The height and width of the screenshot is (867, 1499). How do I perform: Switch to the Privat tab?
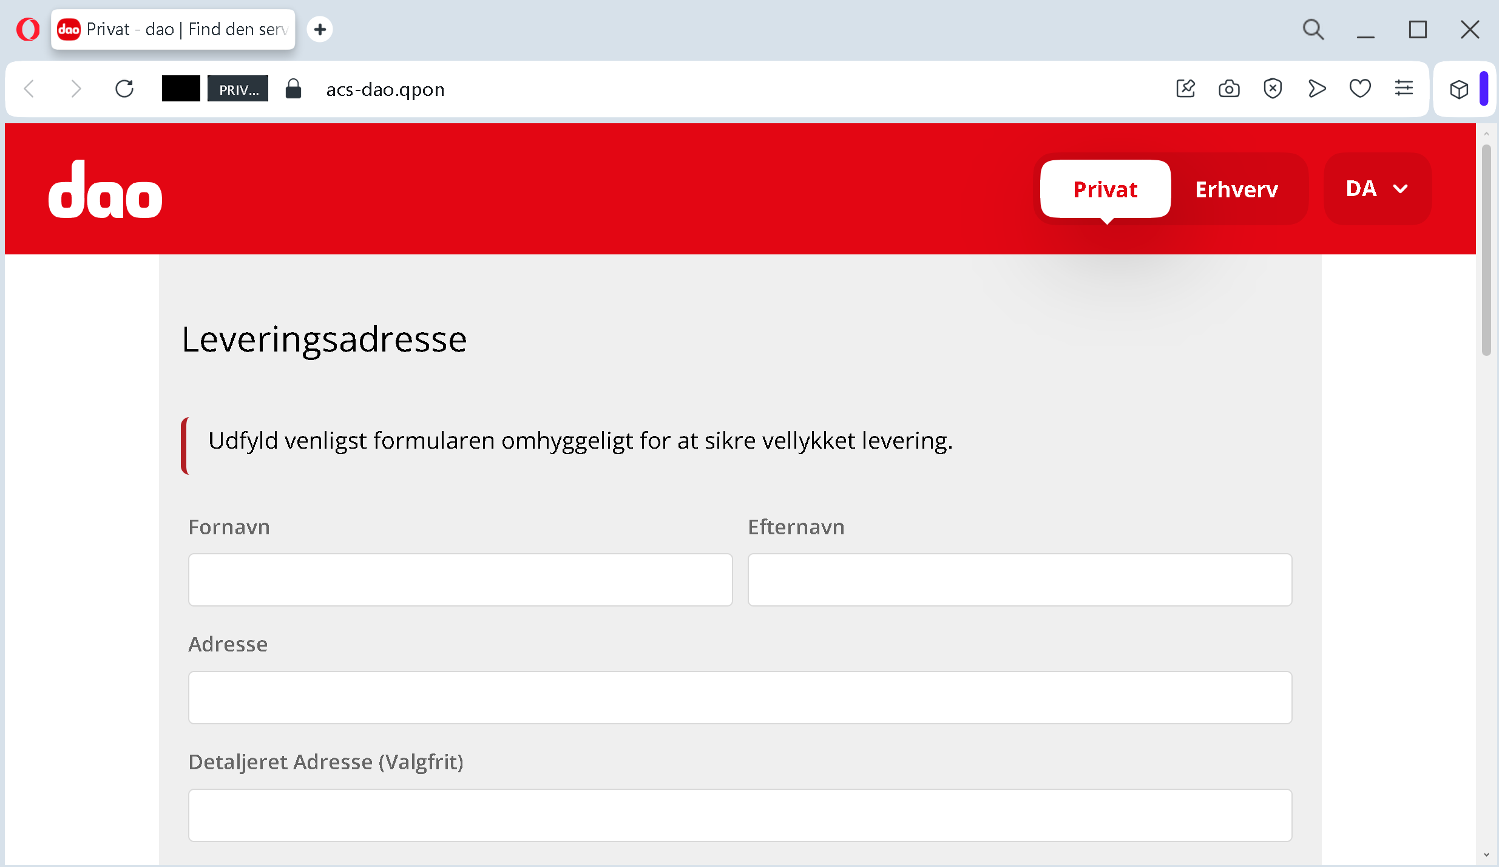(1105, 189)
